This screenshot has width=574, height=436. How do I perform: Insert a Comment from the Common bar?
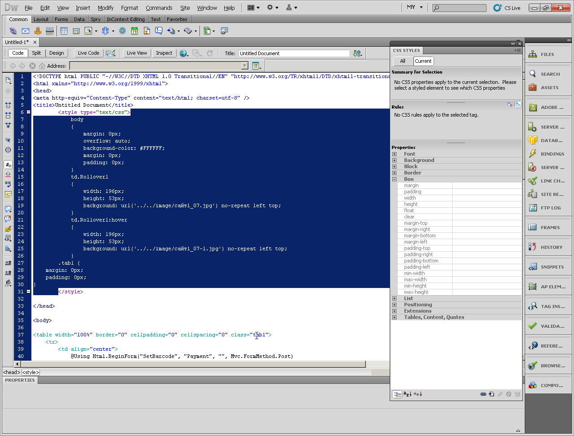(x=159, y=31)
